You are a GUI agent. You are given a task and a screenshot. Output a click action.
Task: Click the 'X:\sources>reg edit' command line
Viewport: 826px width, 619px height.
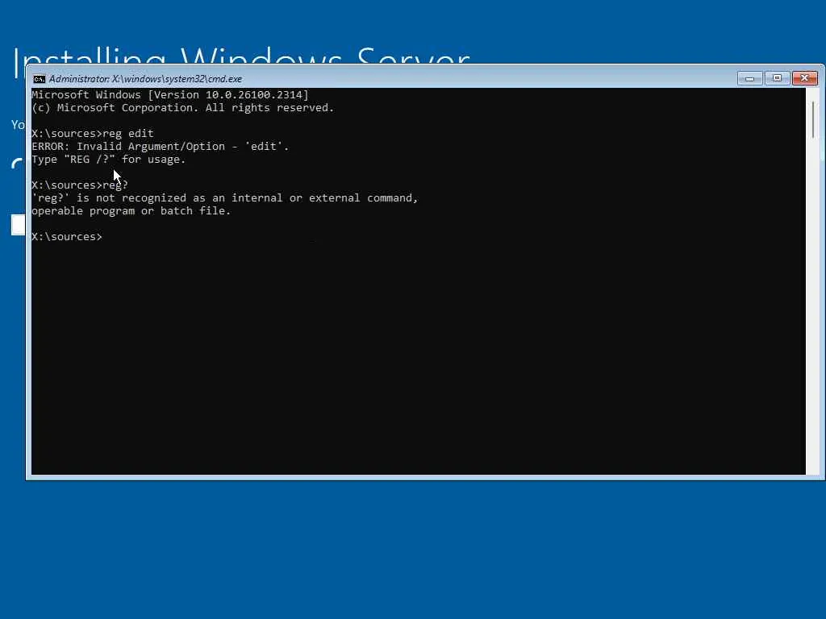pos(93,134)
